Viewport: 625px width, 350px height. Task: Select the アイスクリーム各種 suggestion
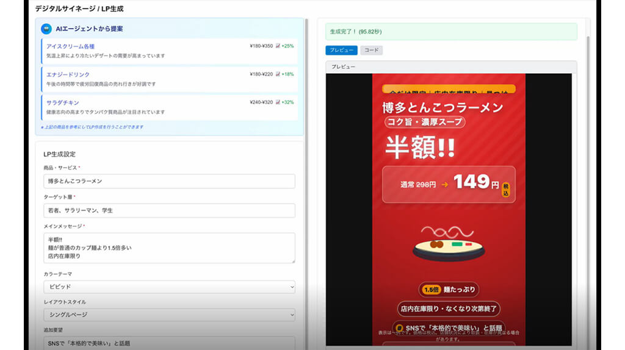[71, 46]
